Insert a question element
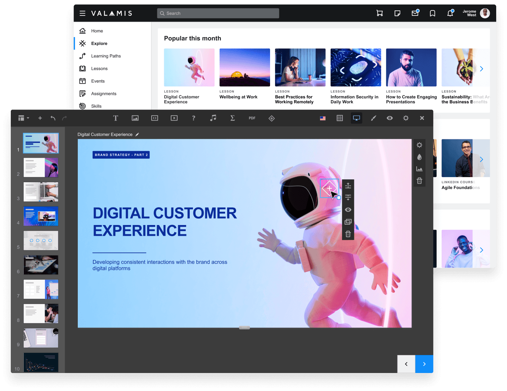 193,118
